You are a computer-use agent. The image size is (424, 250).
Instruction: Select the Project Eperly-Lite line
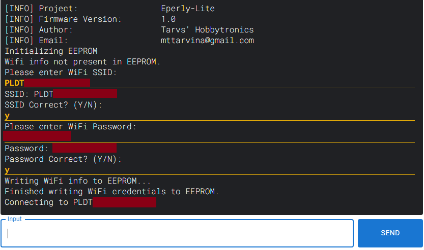110,8
